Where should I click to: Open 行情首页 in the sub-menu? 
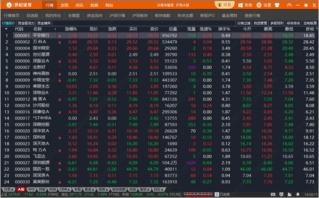pos(12,15)
